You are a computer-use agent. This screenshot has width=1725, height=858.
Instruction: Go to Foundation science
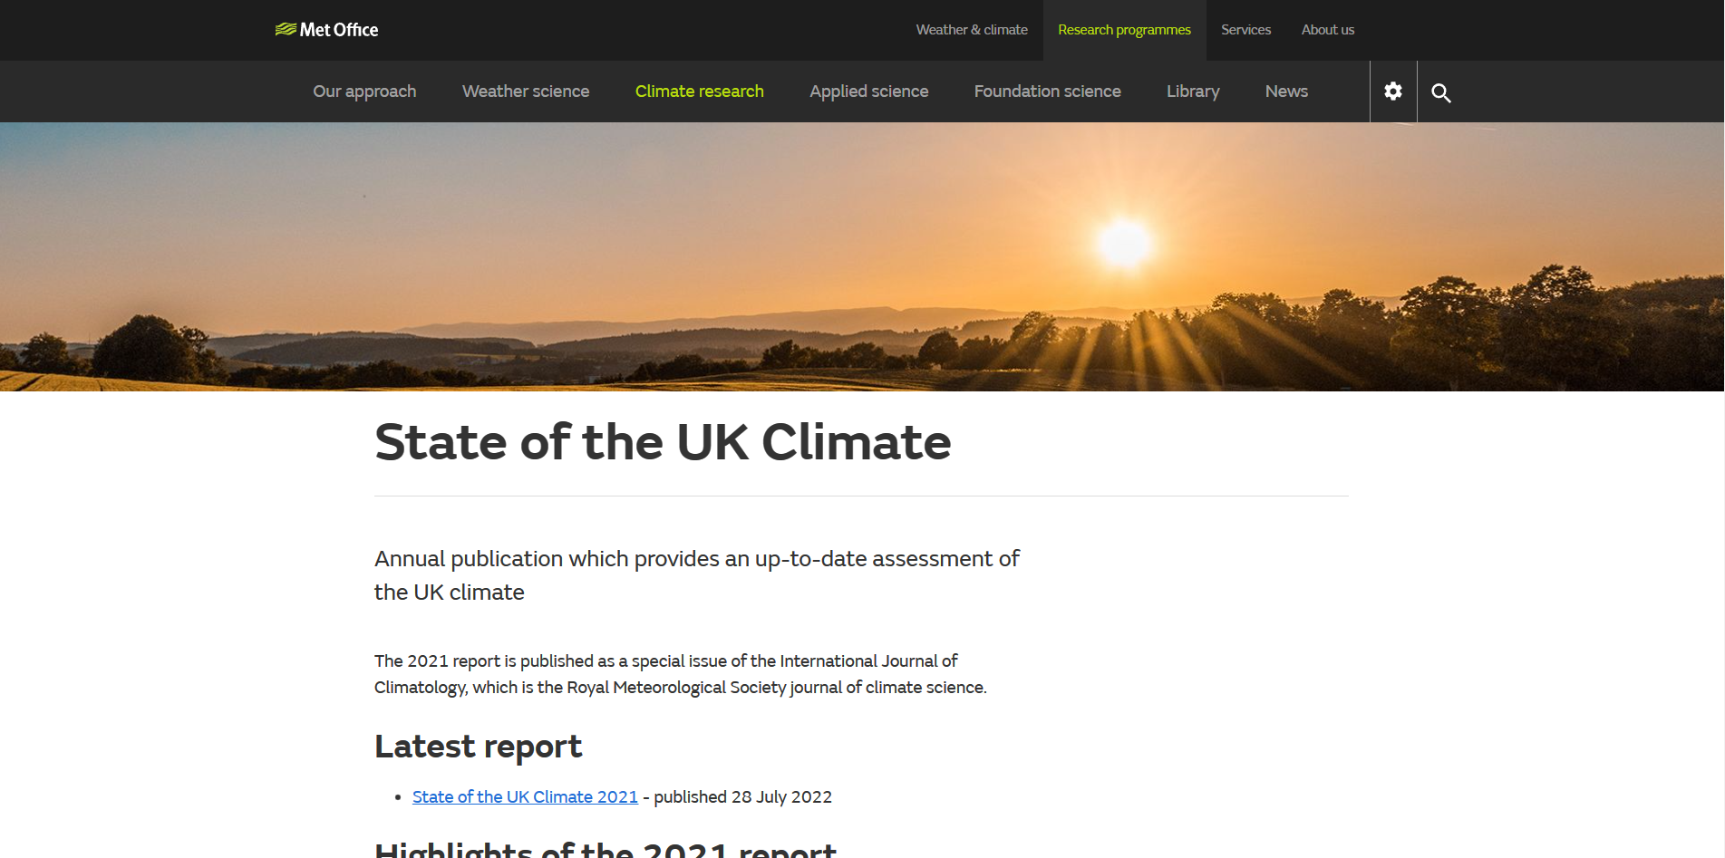pos(1047,92)
